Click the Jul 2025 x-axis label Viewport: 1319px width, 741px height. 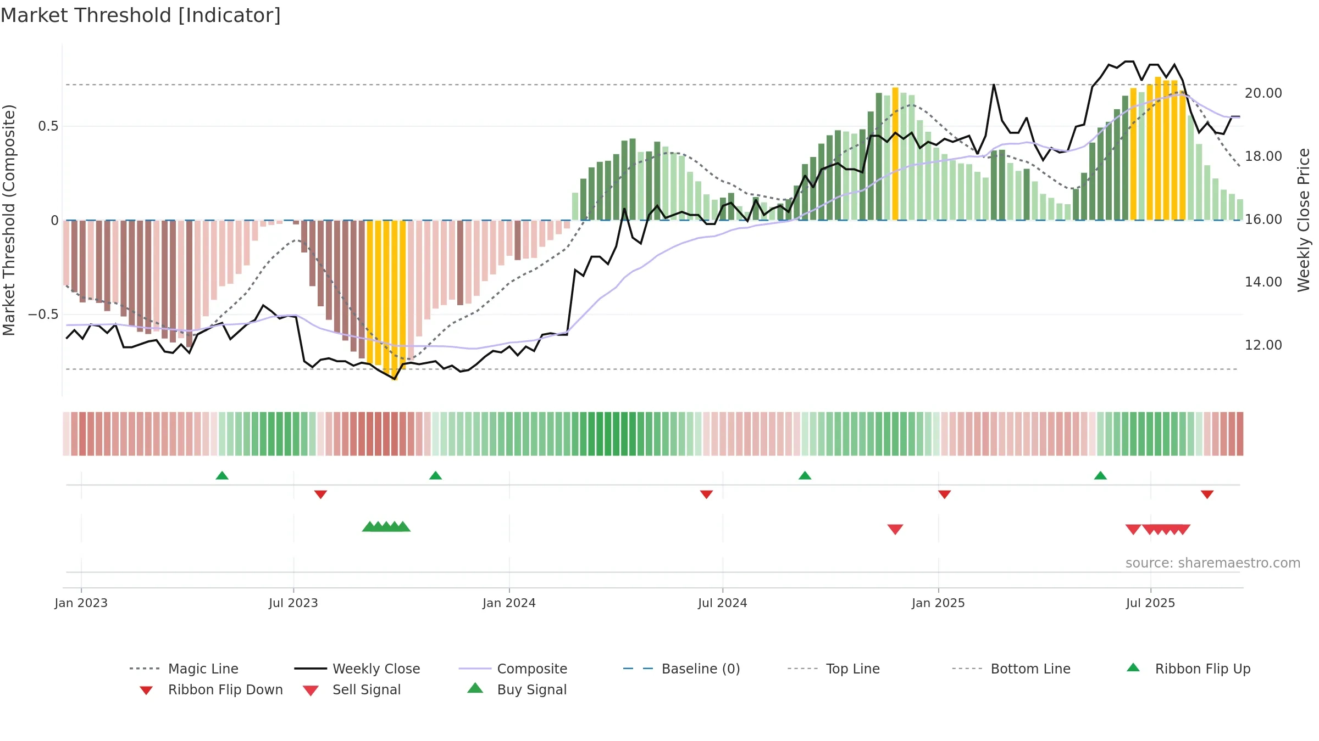[x=1150, y=603]
